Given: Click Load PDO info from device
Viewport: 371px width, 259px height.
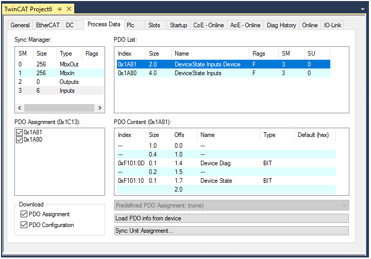Looking at the screenshot, I should 231,218.
